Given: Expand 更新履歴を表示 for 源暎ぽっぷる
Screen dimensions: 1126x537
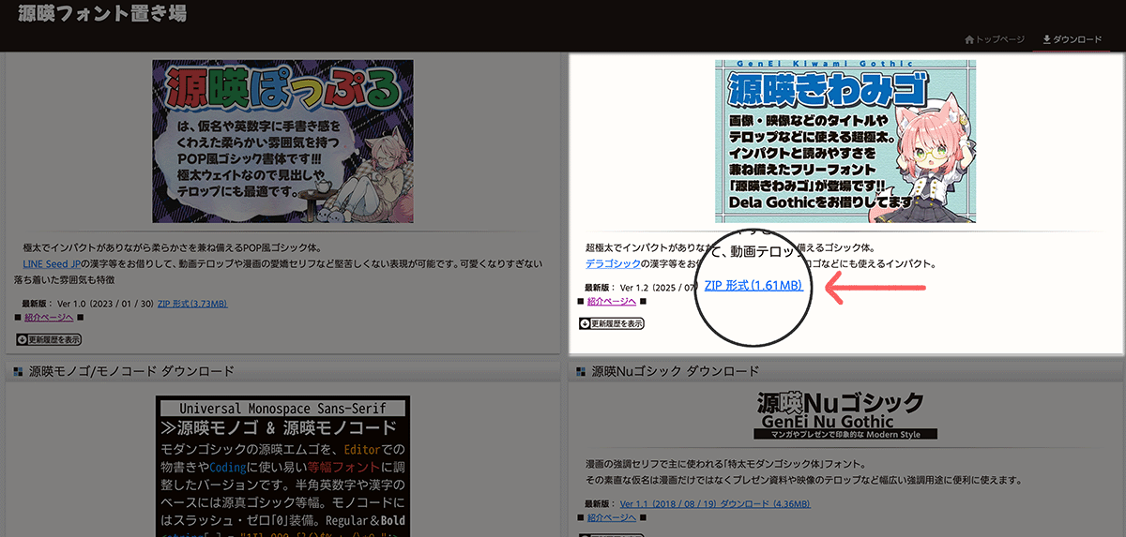Looking at the screenshot, I should tap(49, 338).
